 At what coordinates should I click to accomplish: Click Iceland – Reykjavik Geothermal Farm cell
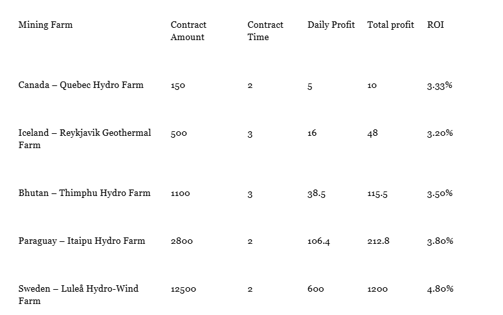[84, 139]
